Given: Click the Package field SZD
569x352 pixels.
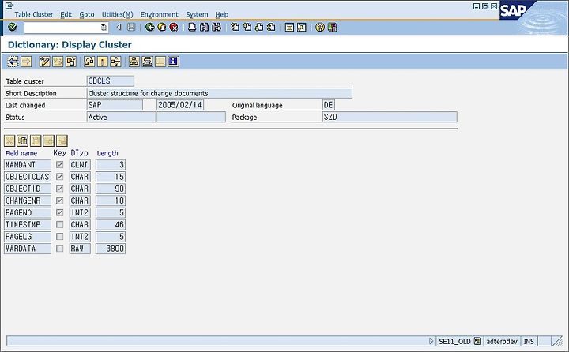Looking at the screenshot, I should coord(390,117).
